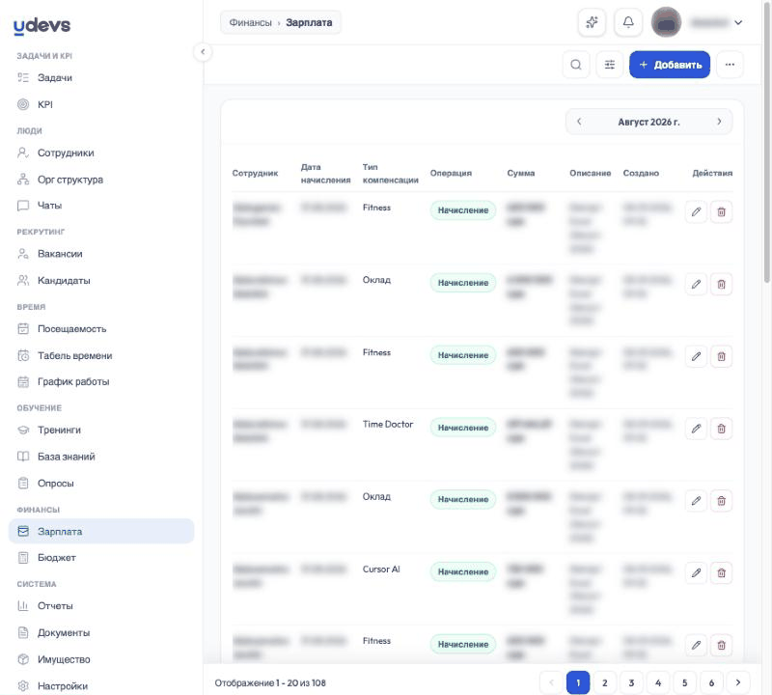772x695 pixels.
Task: Jump to pagination page 6
Action: [711, 682]
